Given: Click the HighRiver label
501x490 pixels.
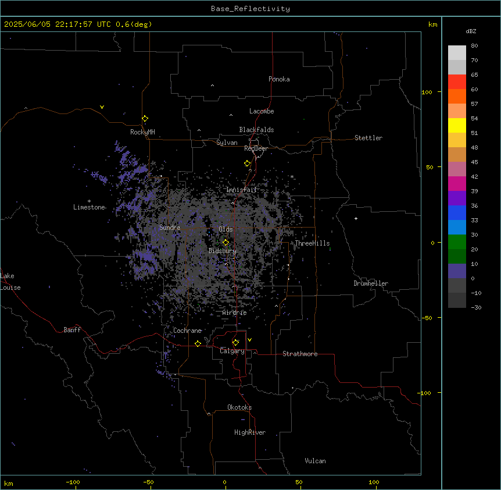Looking at the screenshot, I should click(250, 432).
